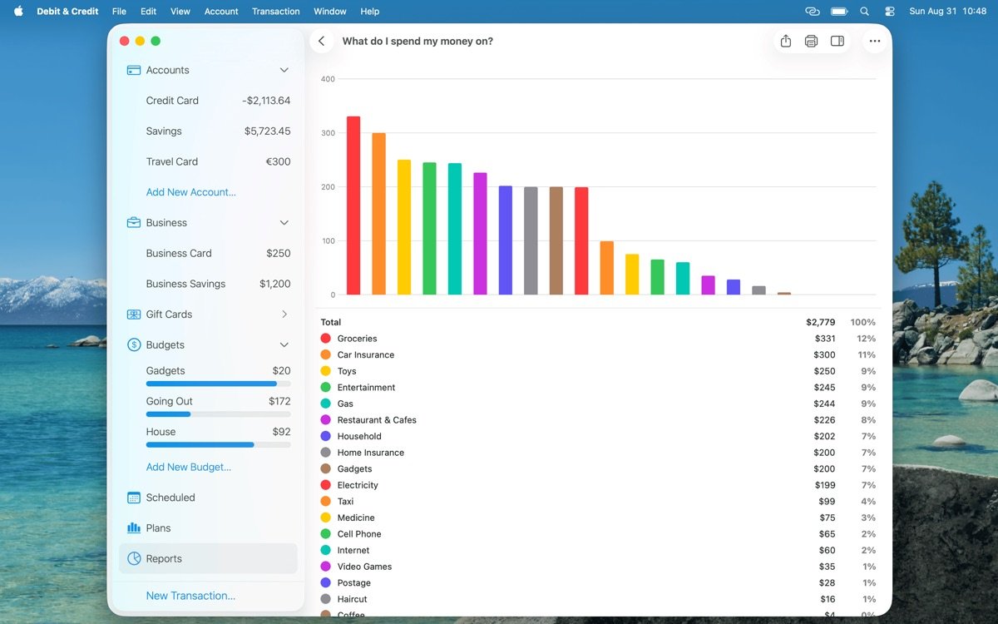Click the Going Out budget progress bar
The width and height of the screenshot is (998, 624).
[x=218, y=414]
